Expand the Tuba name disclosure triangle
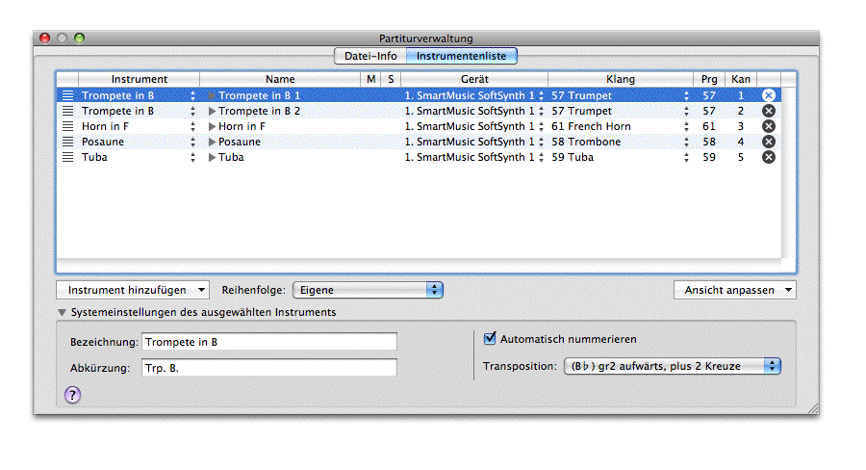The image size is (866, 470). pos(213,157)
